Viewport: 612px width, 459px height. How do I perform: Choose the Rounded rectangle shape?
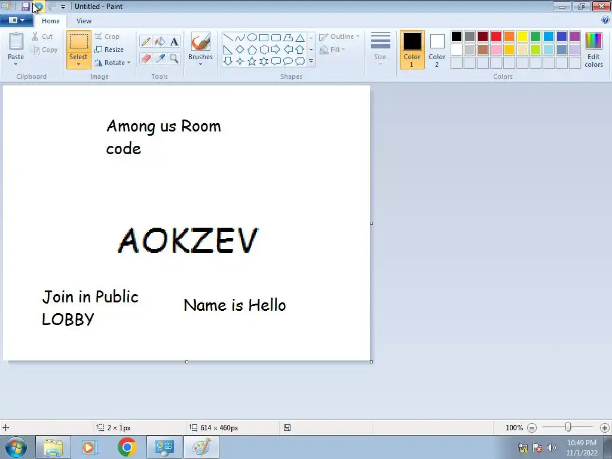coord(276,38)
